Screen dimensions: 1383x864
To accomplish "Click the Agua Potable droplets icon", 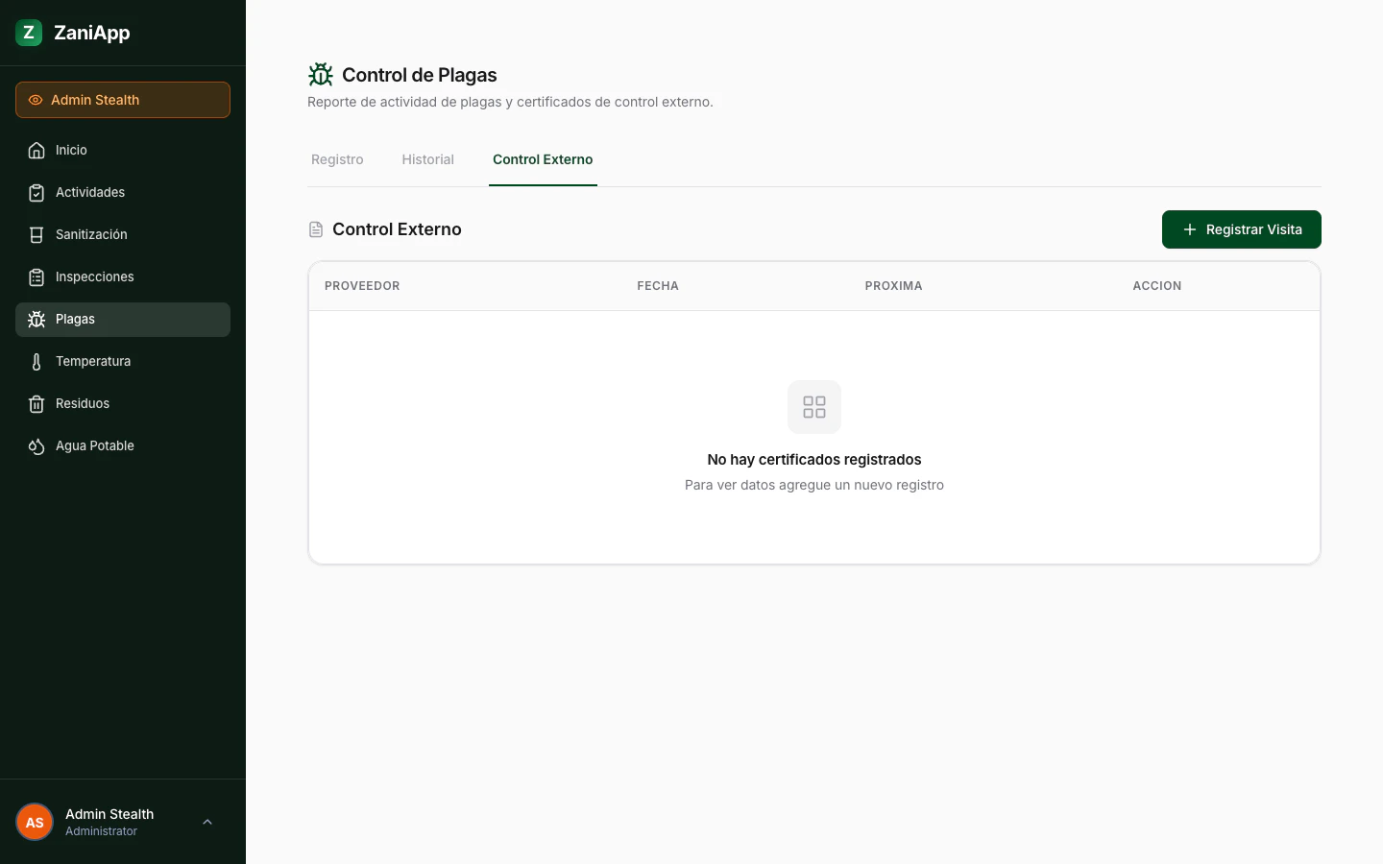I will [36, 445].
